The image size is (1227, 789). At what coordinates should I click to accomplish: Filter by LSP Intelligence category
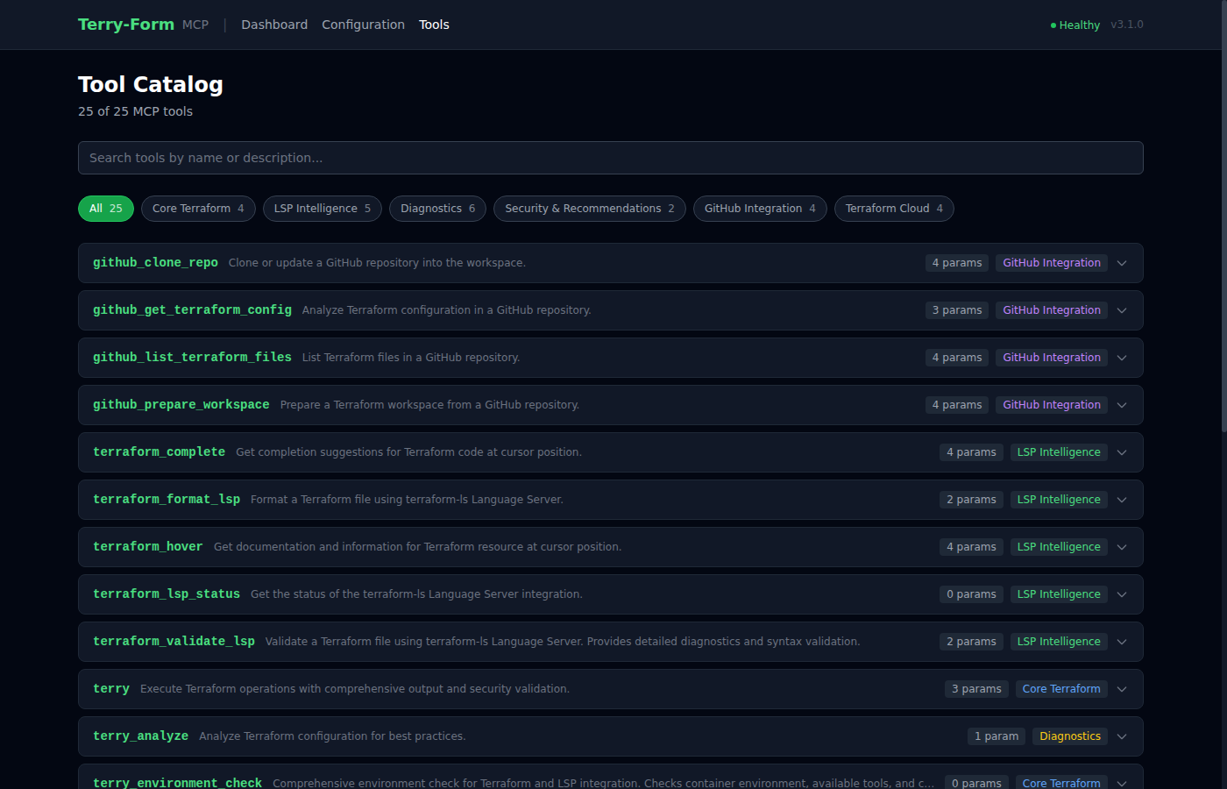pyautogui.click(x=322, y=209)
